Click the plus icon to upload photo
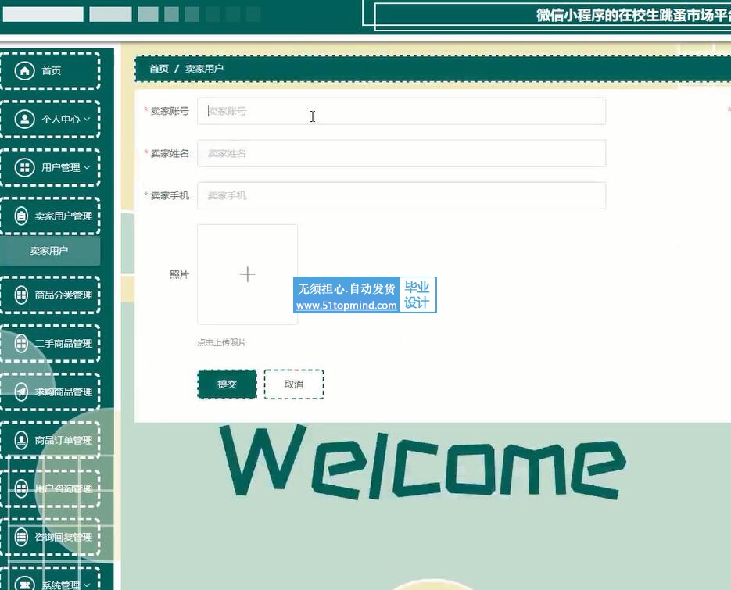The image size is (731, 590). (248, 274)
